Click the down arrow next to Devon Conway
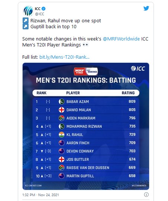The height and width of the screenshot is (201, 168). [x=42, y=151]
